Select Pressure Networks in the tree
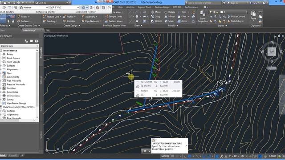Screen dimensions: 285x160 16,84
